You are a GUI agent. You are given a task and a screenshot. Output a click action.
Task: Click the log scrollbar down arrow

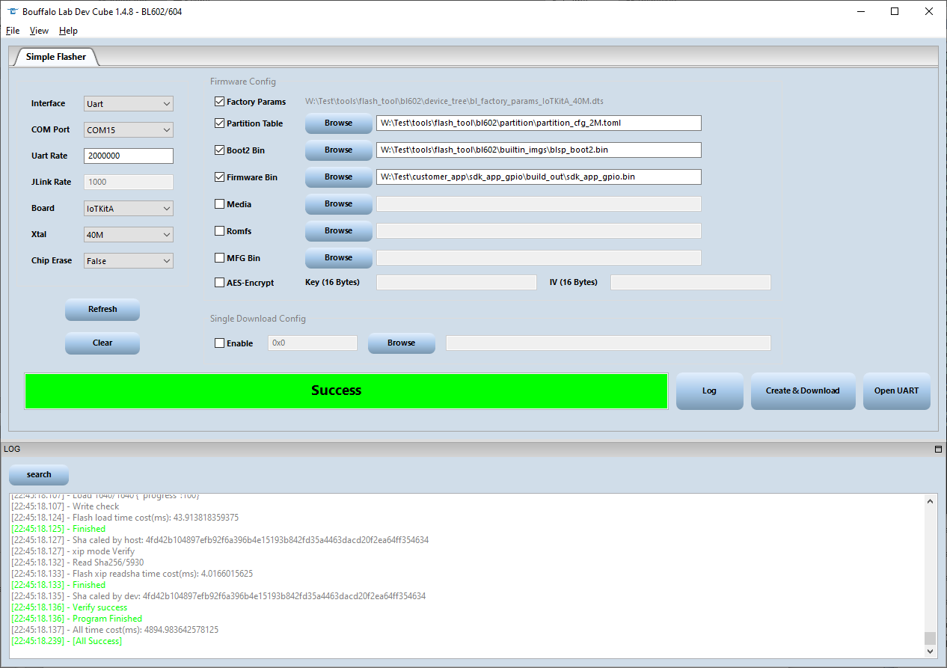point(930,652)
